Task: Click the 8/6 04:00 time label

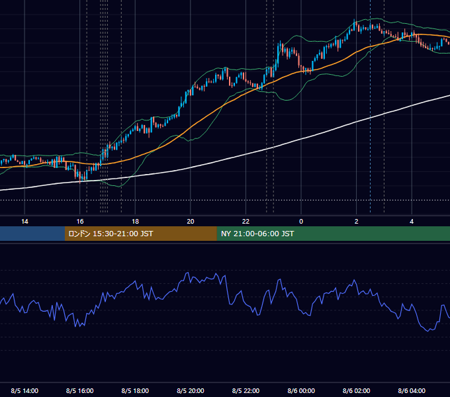Action: 412,390
